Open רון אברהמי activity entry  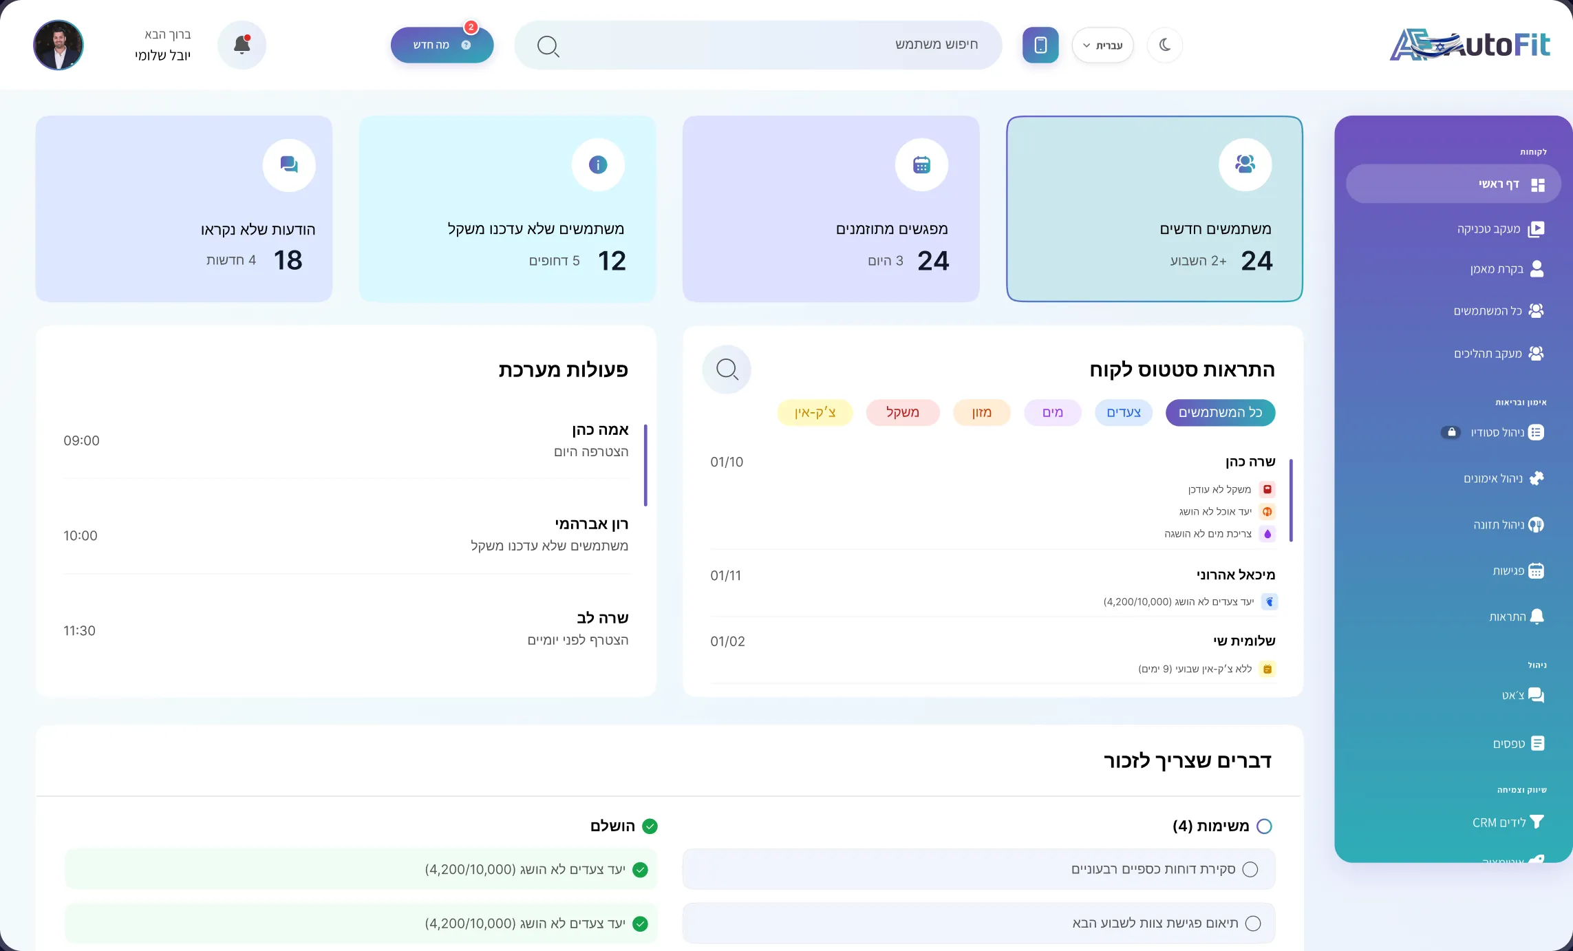(347, 535)
